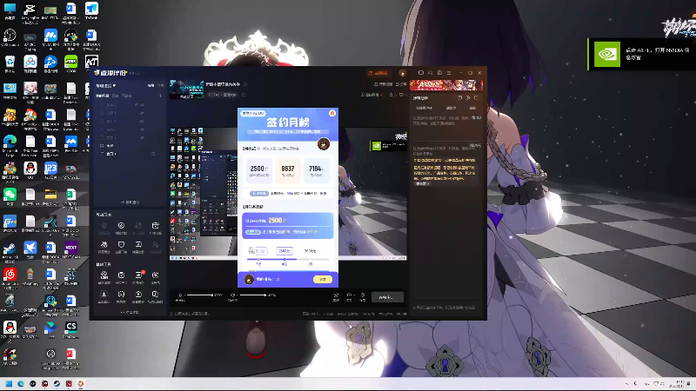Open the Recycle Bin desktop icon
The image size is (696, 391).
tap(10, 63)
